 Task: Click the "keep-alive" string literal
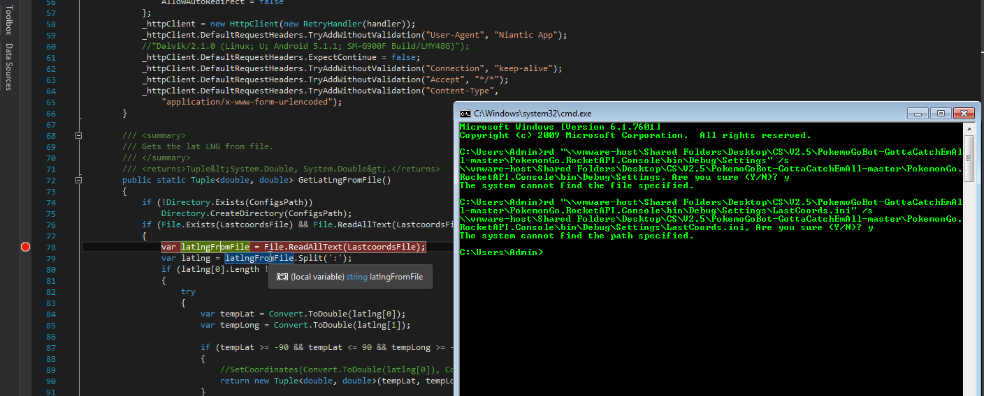click(523, 68)
